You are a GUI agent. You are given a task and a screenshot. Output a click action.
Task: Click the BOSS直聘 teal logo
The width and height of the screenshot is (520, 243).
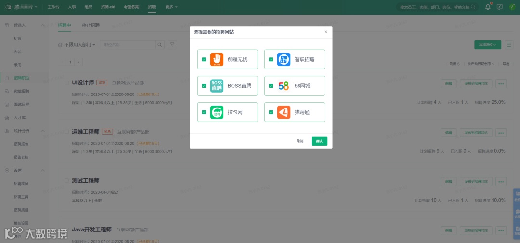click(217, 86)
